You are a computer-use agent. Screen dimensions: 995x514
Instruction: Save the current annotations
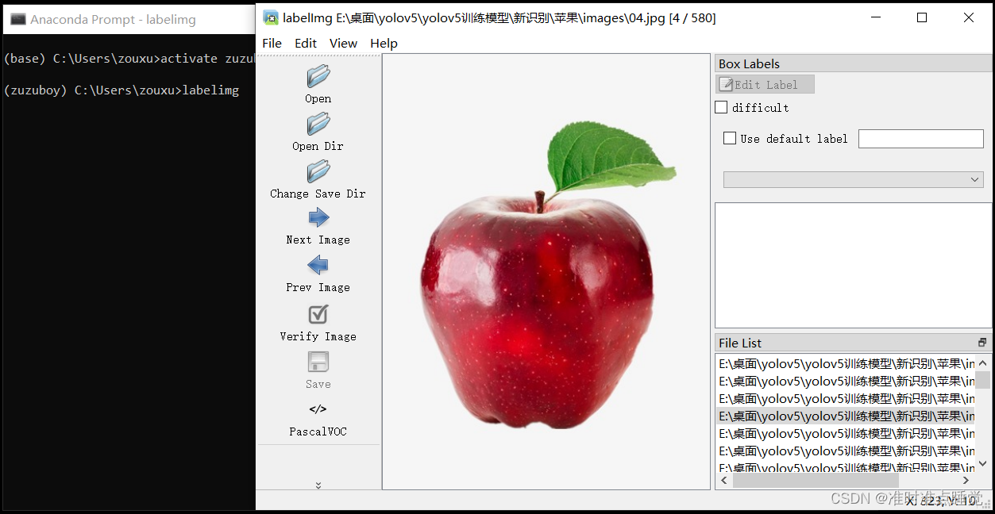coord(318,362)
